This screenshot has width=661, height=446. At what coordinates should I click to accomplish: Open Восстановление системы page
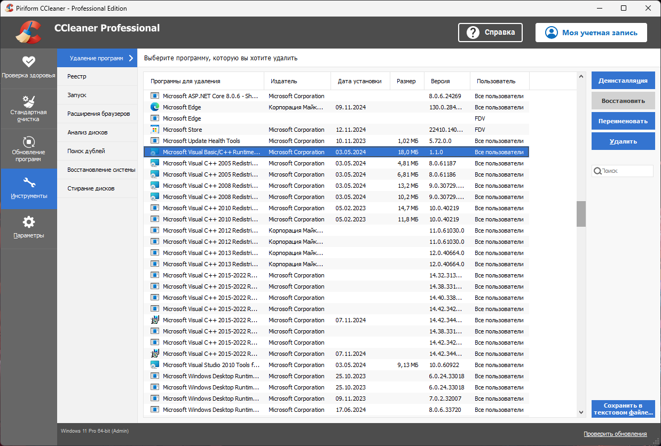click(x=97, y=170)
